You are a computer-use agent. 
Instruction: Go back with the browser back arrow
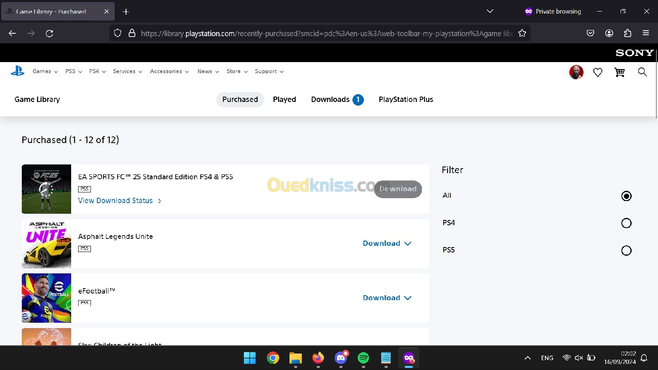pyautogui.click(x=12, y=33)
